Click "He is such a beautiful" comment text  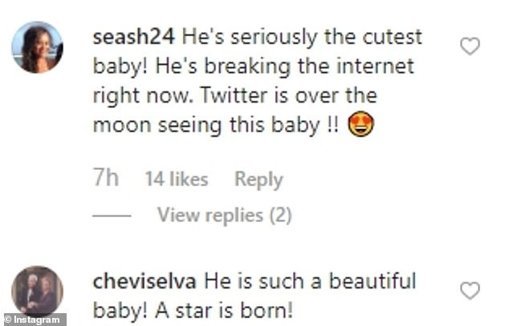[x=310, y=282]
